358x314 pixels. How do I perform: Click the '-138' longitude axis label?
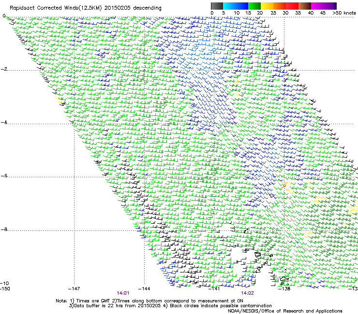(284, 289)
